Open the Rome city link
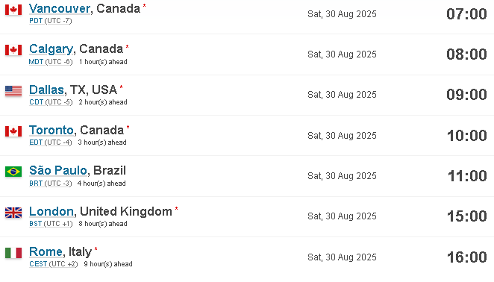Screen dimensions: 494x282 (x=46, y=251)
